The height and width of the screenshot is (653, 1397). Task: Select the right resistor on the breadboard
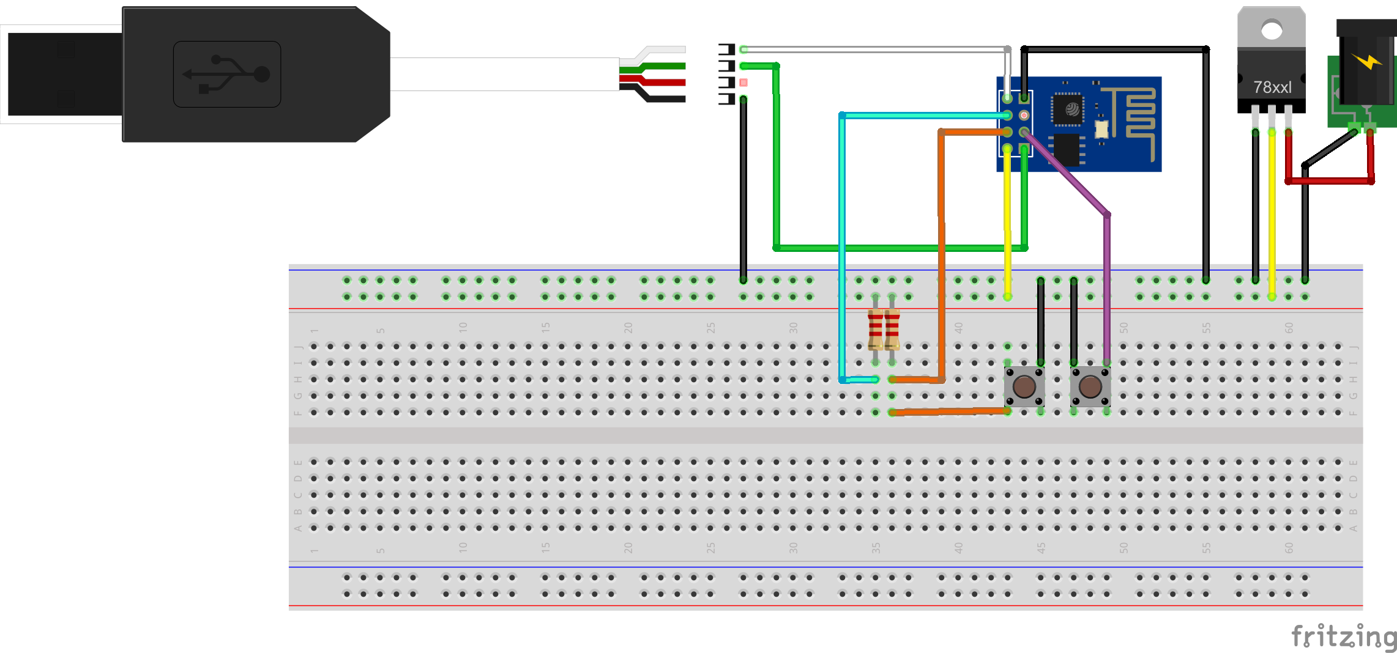[x=892, y=329]
